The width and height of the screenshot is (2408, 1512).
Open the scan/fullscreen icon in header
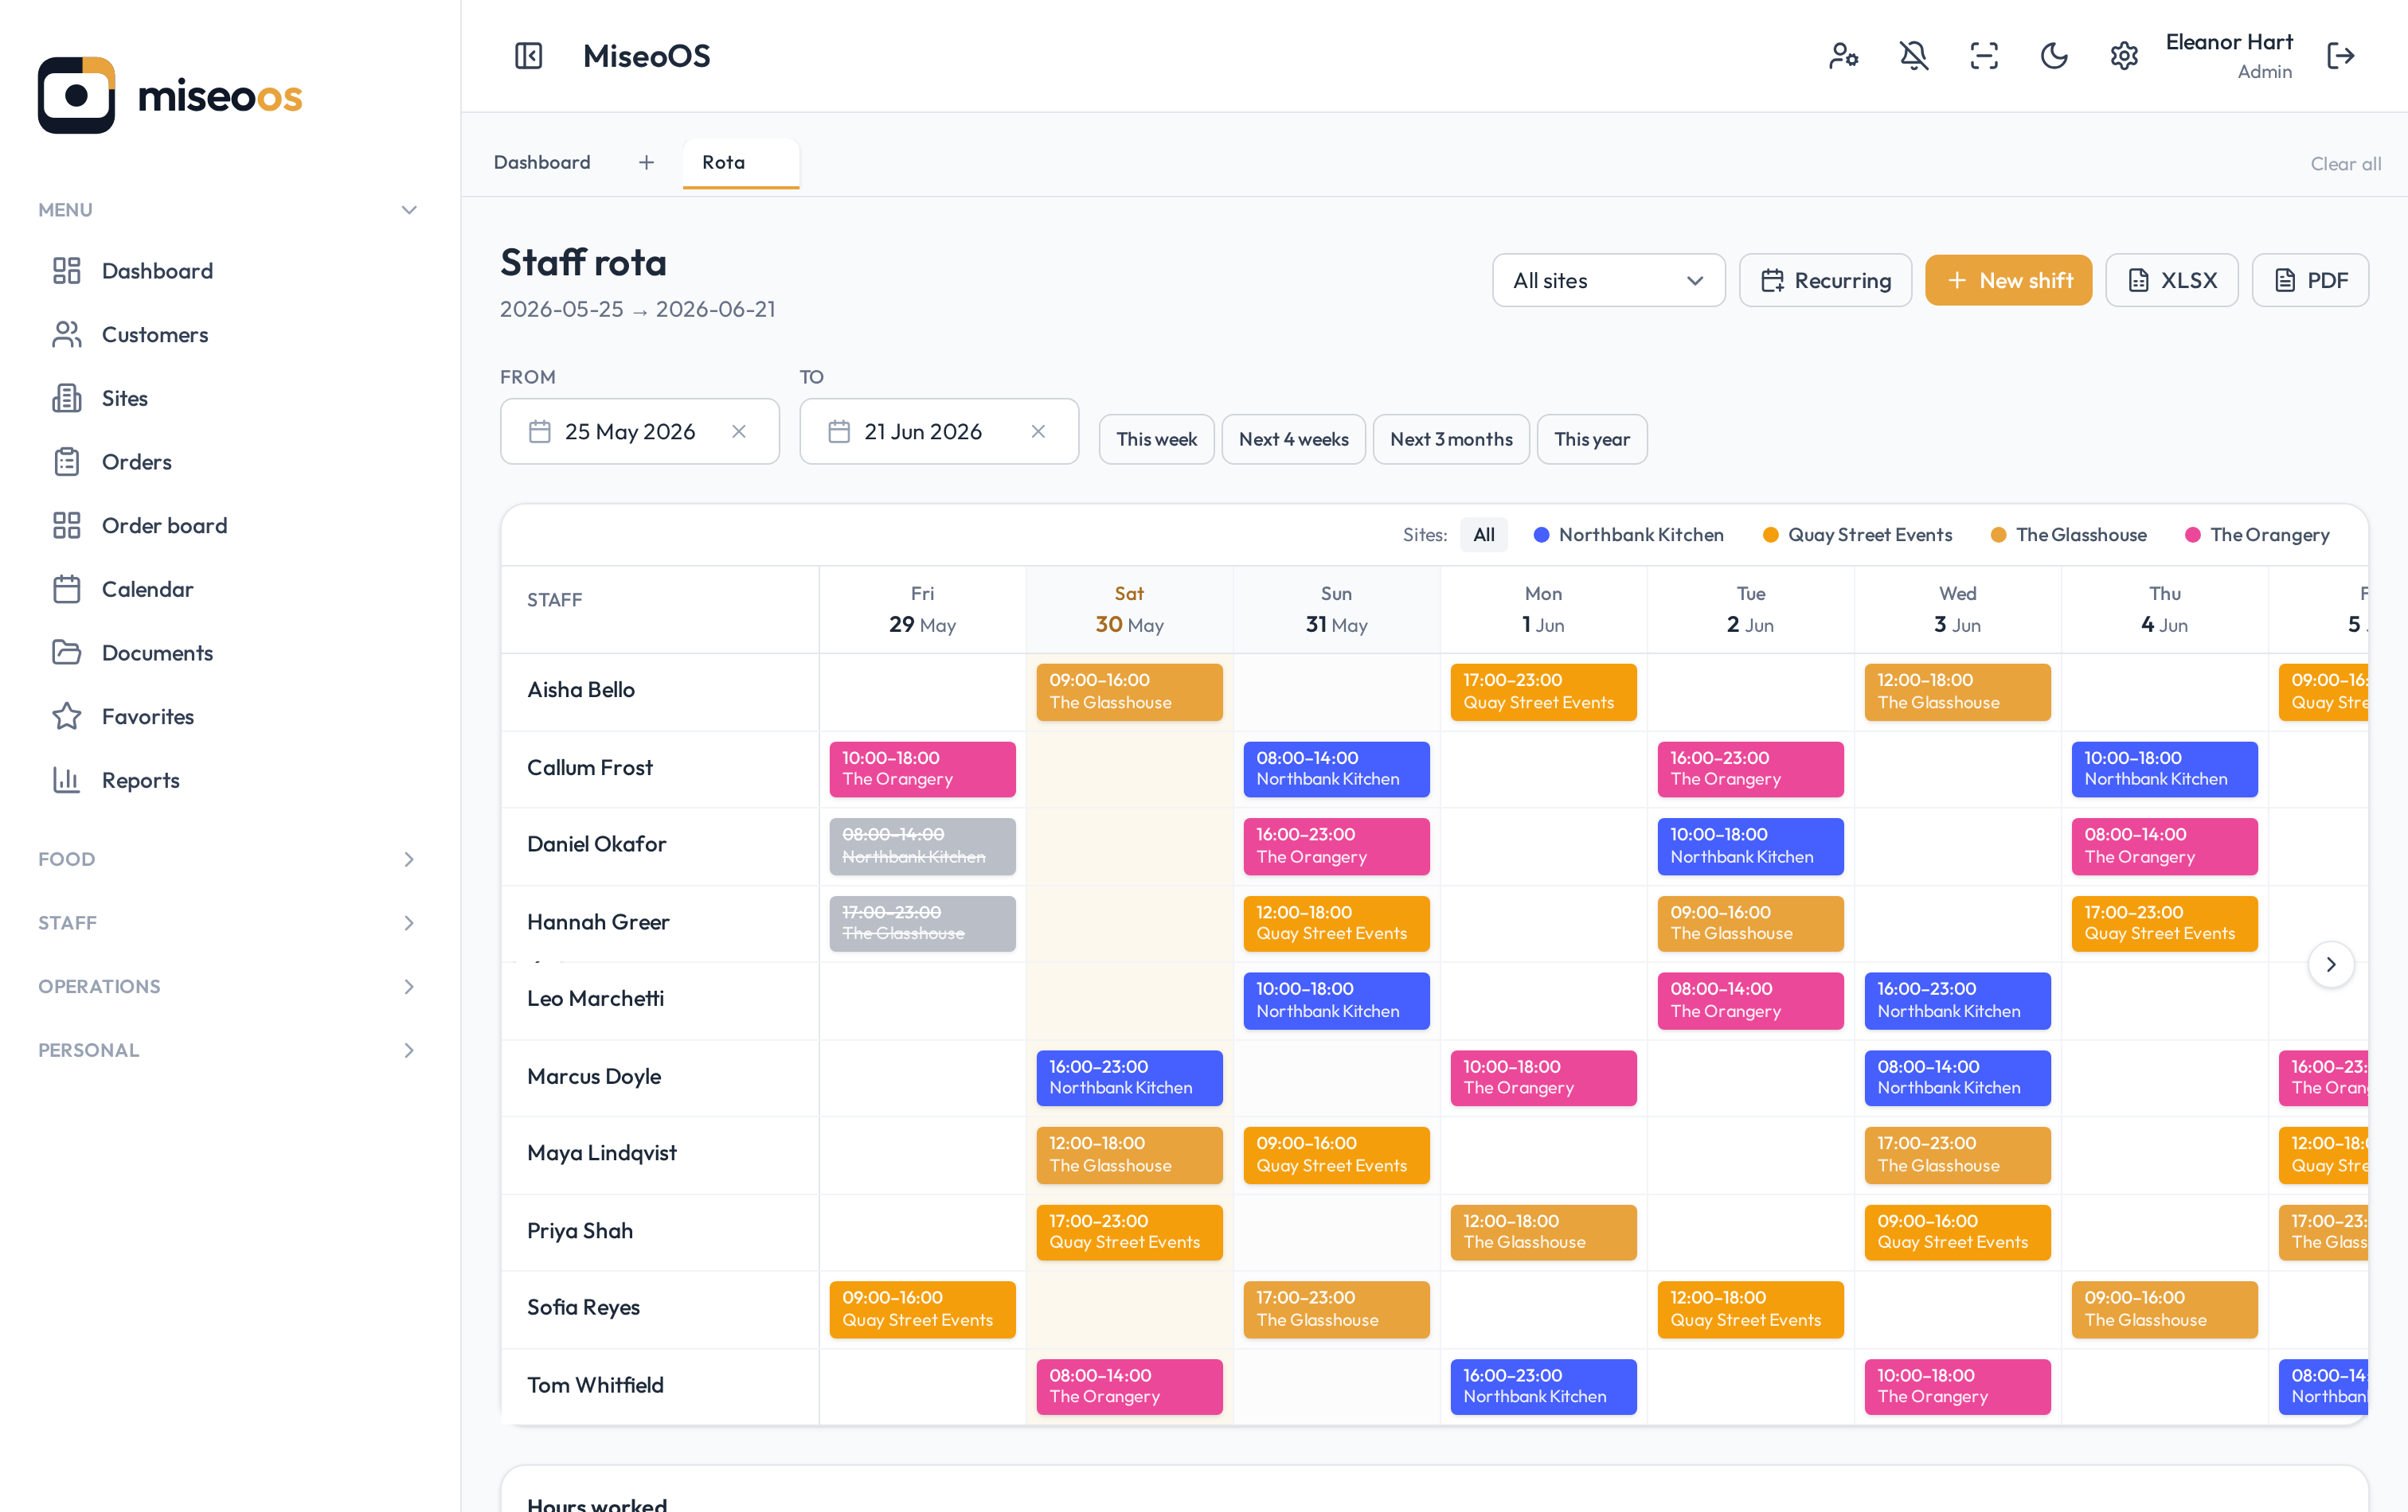pos(1984,56)
